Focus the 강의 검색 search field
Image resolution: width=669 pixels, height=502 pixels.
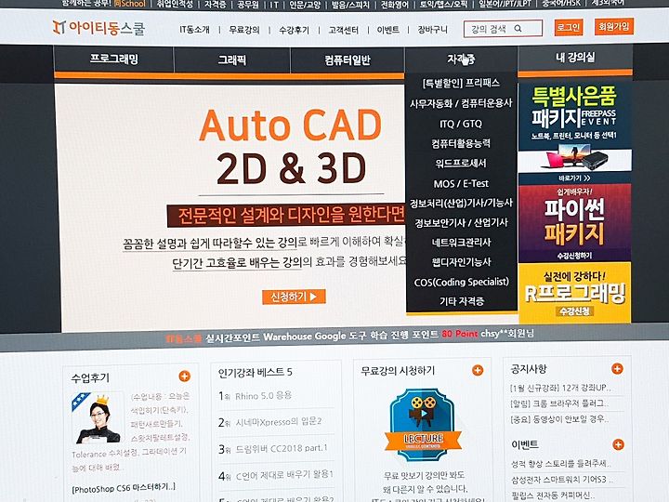tap(503, 29)
